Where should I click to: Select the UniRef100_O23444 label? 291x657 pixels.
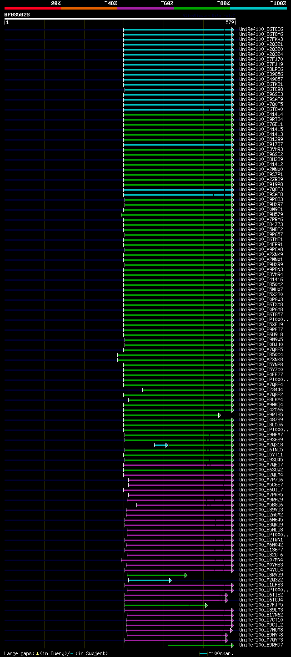pyautogui.click(x=261, y=390)
